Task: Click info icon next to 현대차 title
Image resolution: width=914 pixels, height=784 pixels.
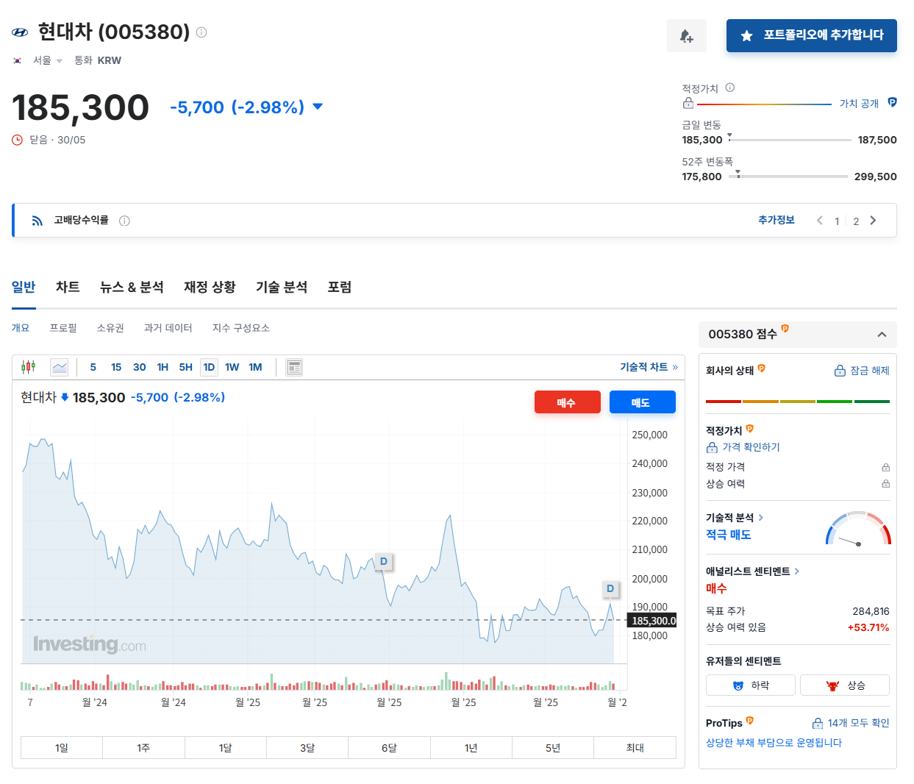Action: 201,32
